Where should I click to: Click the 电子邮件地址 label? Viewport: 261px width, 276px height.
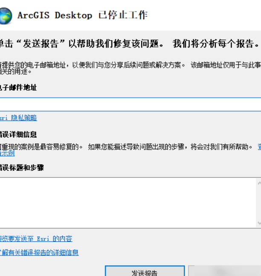coord(18,87)
